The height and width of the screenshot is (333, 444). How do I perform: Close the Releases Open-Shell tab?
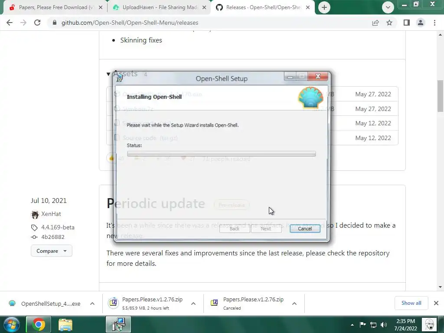(308, 7)
